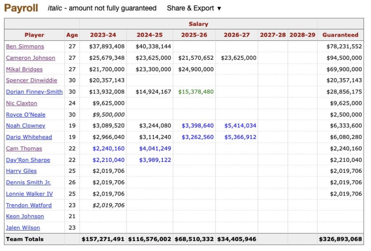Select Cam Thomas player link

click(x=24, y=149)
